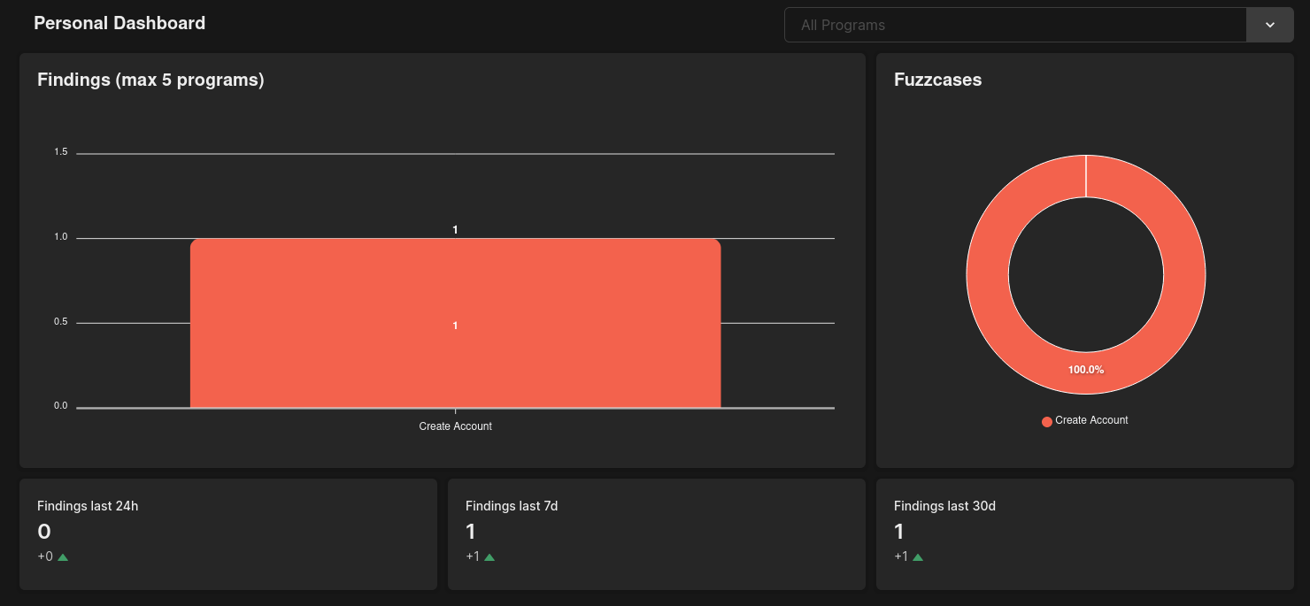The width and height of the screenshot is (1310, 606).
Task: Open the All Programs dropdown arrow
Action: (1269, 25)
